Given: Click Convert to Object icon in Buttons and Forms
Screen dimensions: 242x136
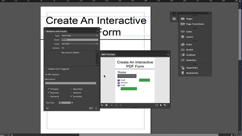Looking at the screenshot, I should point(91,108).
